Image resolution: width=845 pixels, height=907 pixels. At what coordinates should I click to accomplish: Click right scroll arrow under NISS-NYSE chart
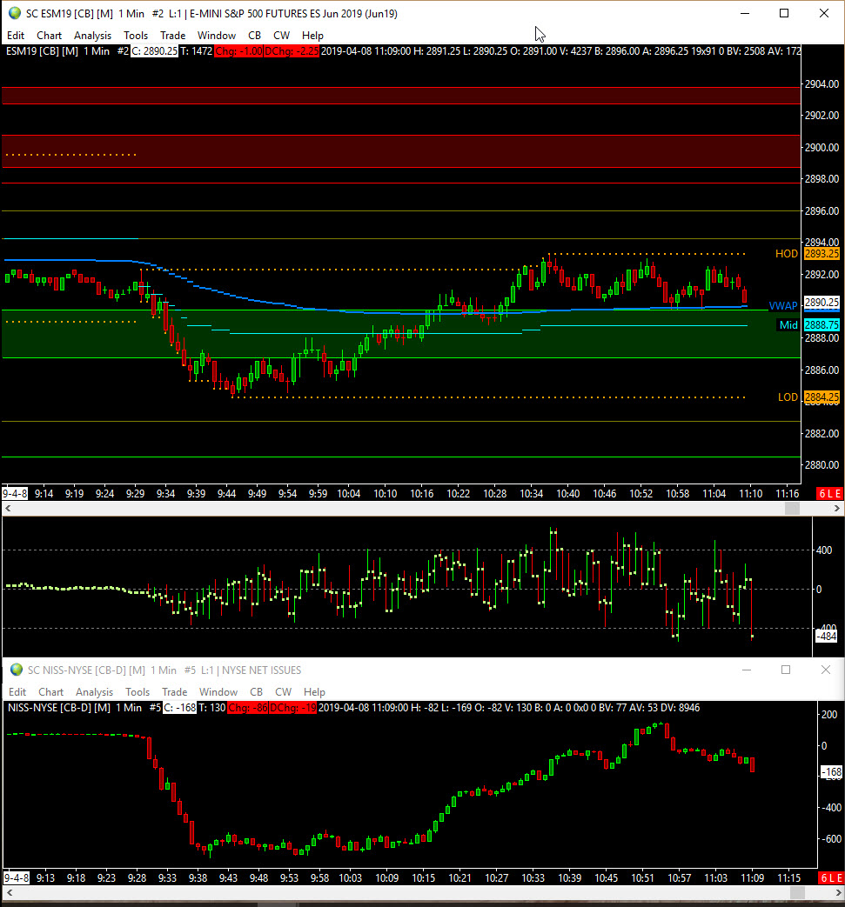click(x=837, y=893)
